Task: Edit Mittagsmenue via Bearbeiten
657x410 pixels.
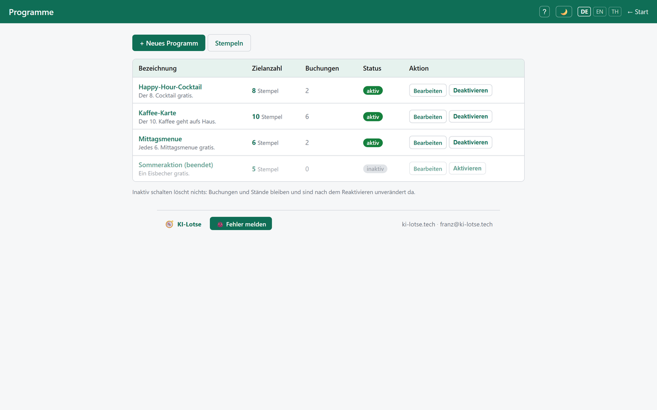Action: [x=428, y=142]
